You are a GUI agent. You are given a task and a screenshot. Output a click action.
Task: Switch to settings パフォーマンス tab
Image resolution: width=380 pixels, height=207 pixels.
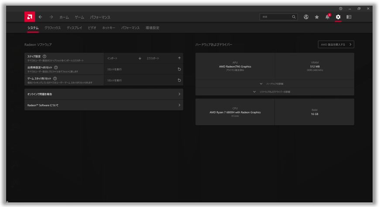coord(130,28)
